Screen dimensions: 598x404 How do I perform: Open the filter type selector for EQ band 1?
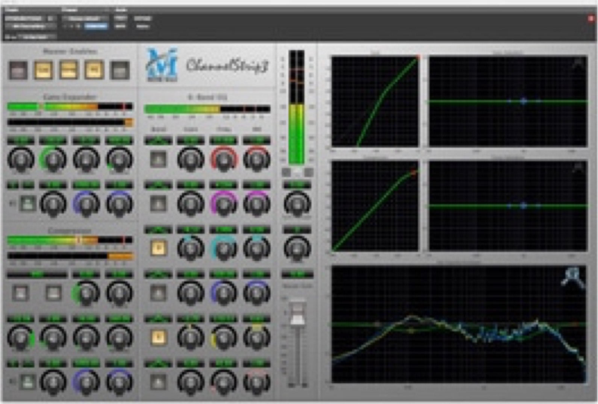tap(158, 141)
